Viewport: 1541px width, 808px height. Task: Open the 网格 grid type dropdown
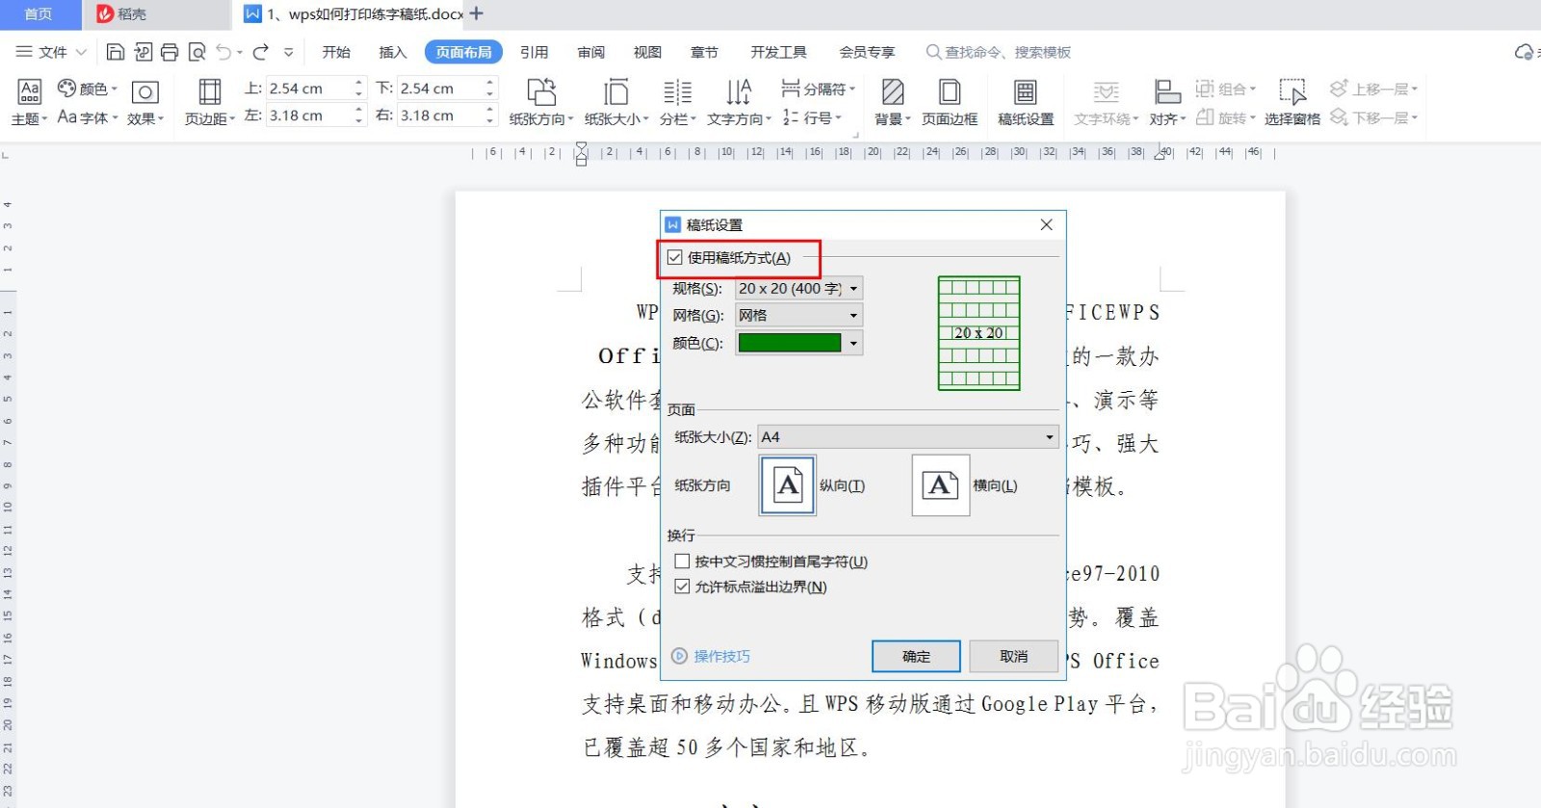click(x=798, y=315)
